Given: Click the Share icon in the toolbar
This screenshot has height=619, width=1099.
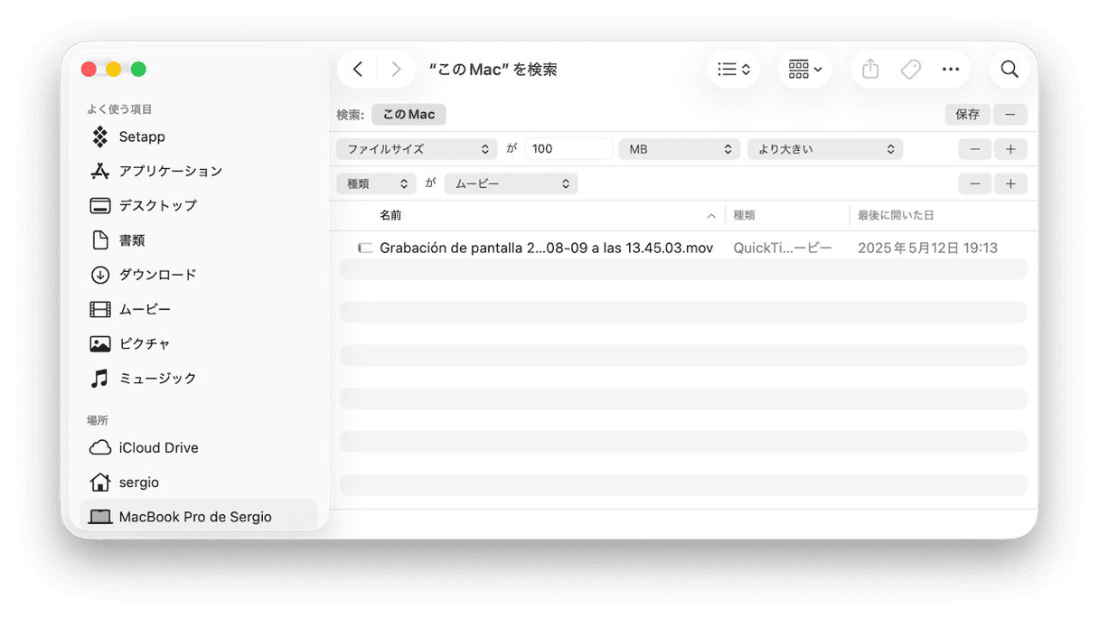Looking at the screenshot, I should (x=869, y=69).
